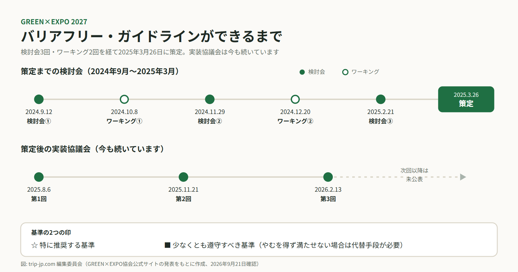The width and height of the screenshot is (518, 272).
Task: Click the date text 2024.10.8
Action: (124, 112)
